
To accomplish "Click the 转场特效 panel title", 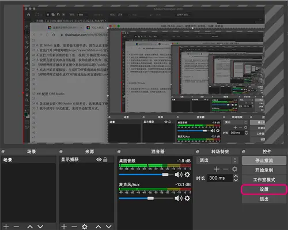I will (x=220, y=152).
